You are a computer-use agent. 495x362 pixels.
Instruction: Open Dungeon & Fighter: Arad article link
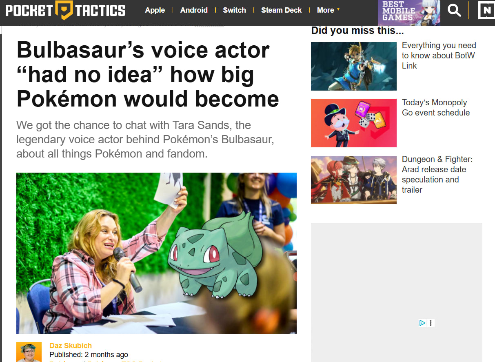click(437, 175)
